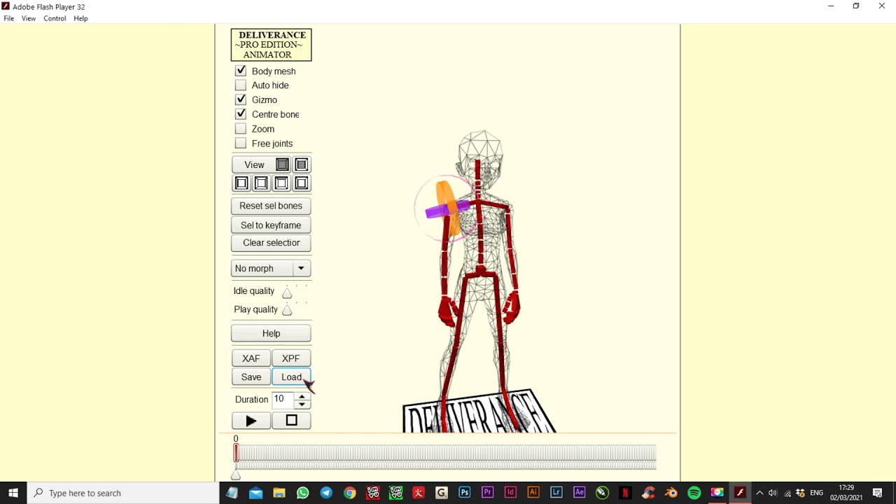
Task: Open Spotify from the taskbar
Action: (694, 493)
